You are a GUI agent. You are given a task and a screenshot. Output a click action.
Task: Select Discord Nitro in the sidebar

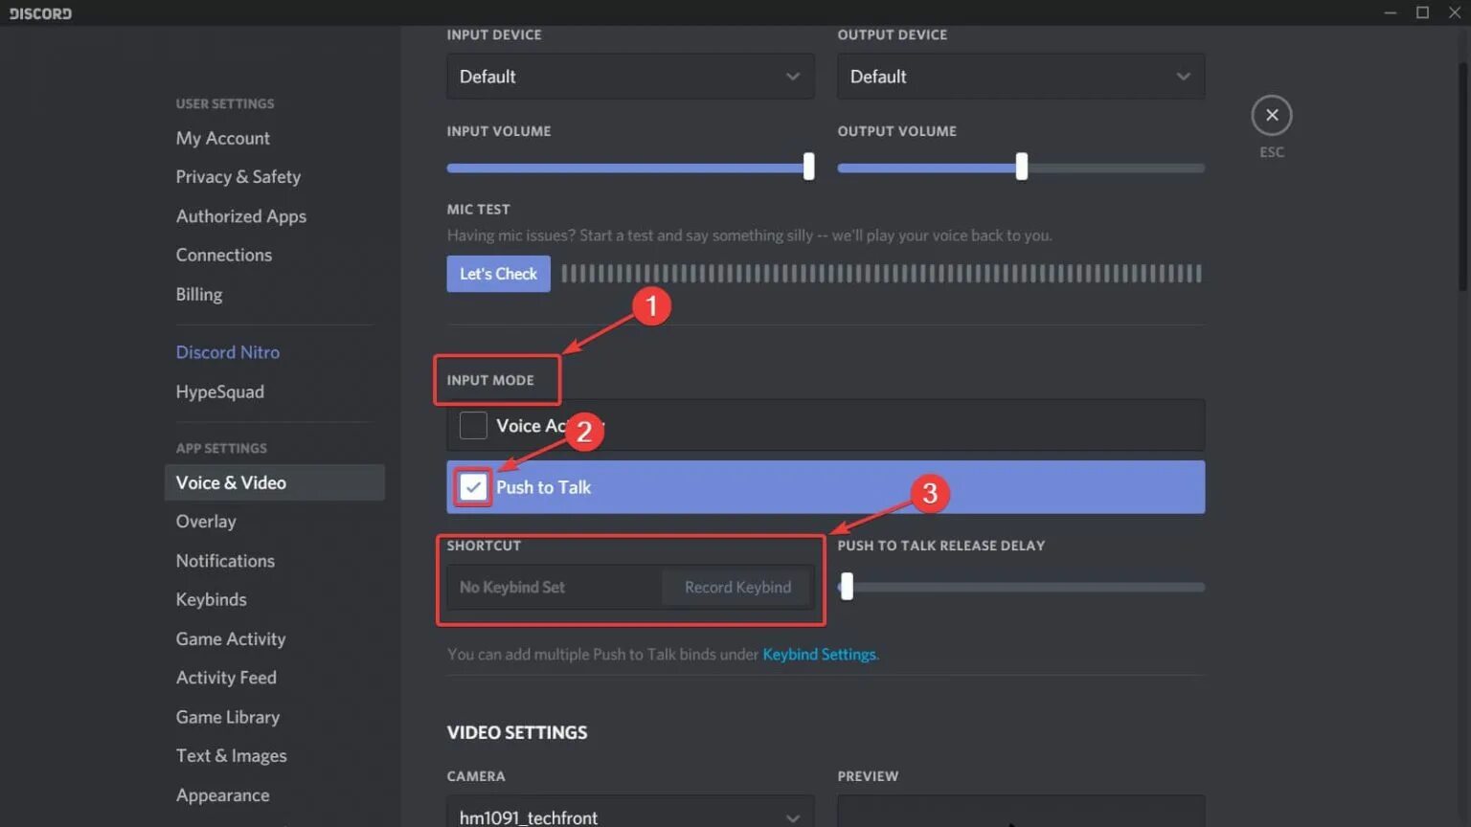(228, 352)
